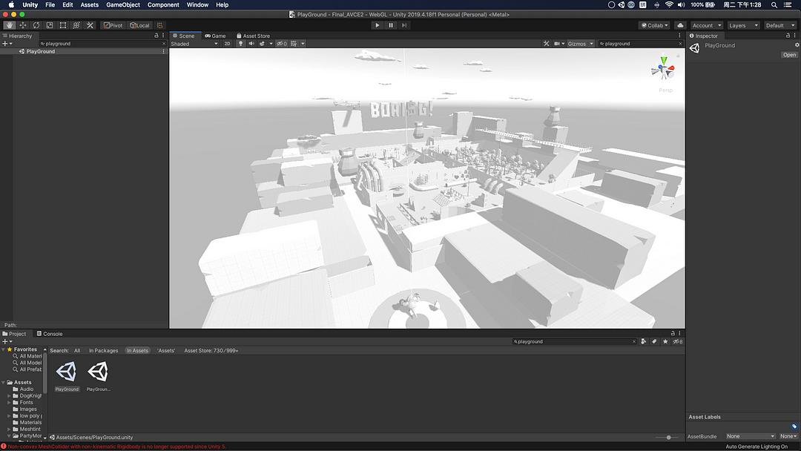Adjust the asset icon size slider
801x451 pixels.
point(668,437)
